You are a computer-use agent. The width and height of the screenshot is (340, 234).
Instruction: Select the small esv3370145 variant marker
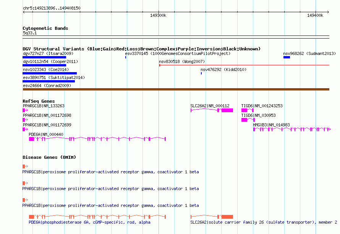(126, 57)
